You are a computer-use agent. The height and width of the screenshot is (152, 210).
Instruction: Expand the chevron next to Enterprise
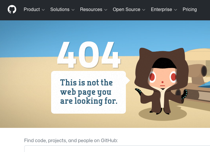click(176, 10)
